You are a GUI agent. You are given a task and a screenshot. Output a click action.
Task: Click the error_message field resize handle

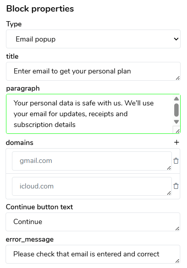click(x=177, y=261)
